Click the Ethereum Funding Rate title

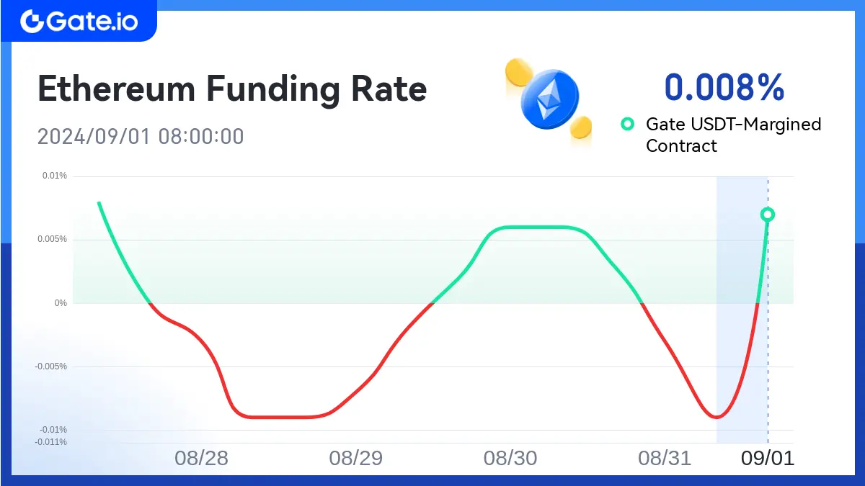click(x=232, y=89)
